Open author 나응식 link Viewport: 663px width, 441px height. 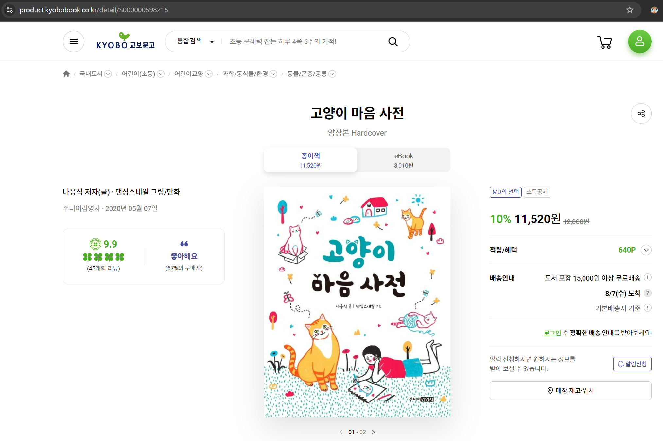click(73, 192)
